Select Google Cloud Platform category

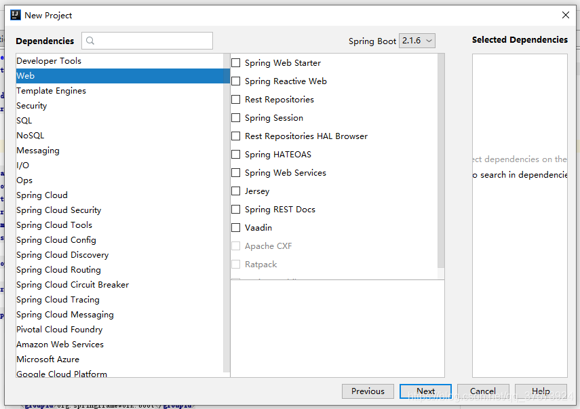click(x=120, y=372)
